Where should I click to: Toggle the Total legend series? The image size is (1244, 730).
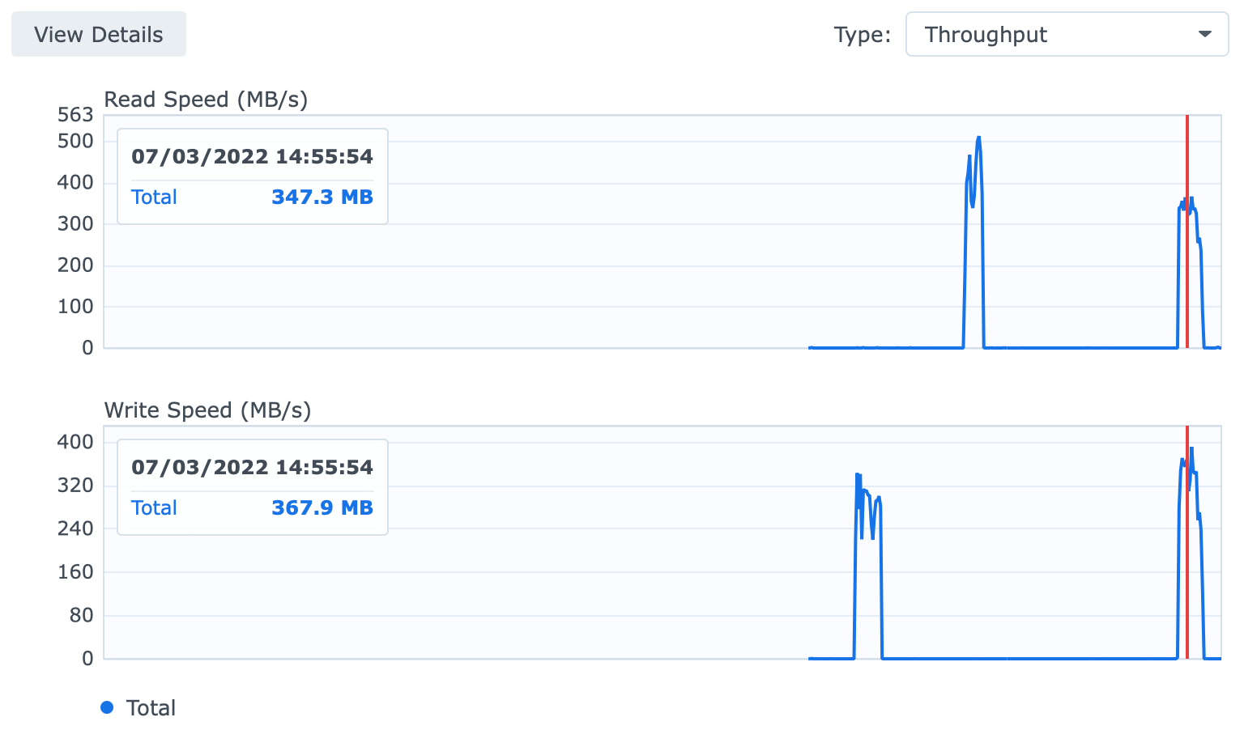(138, 708)
